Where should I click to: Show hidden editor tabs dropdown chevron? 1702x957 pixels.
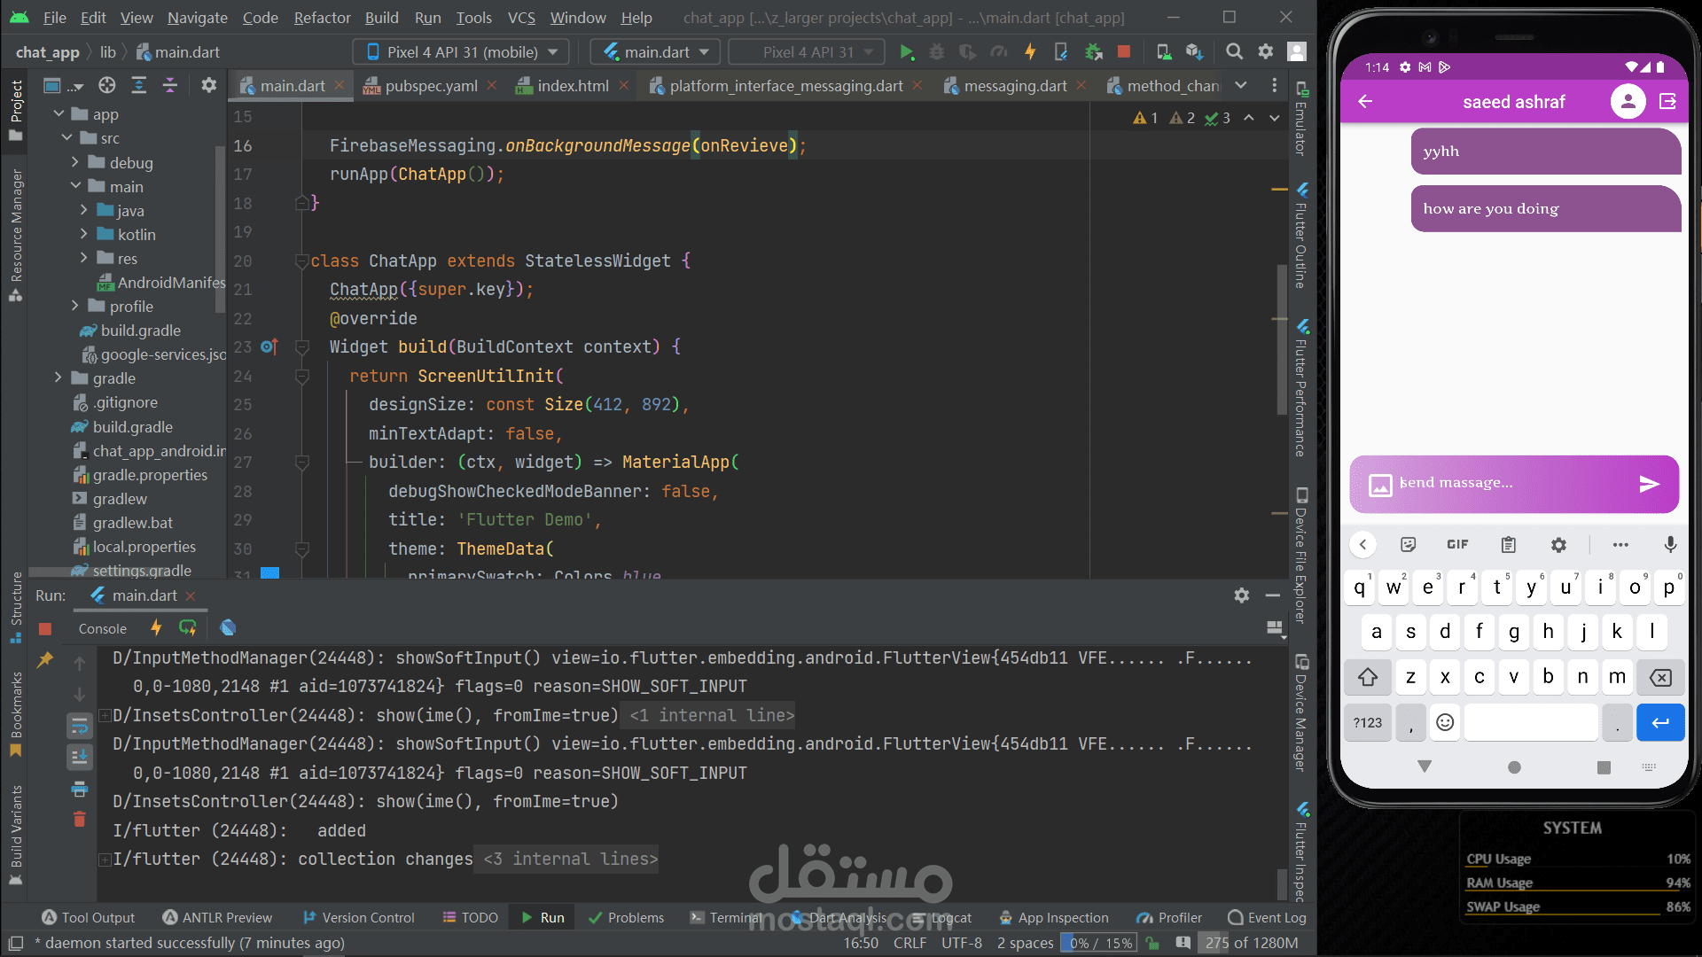click(1241, 85)
